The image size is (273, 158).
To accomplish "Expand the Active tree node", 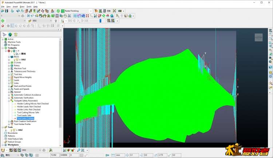I will (x=3, y=39).
